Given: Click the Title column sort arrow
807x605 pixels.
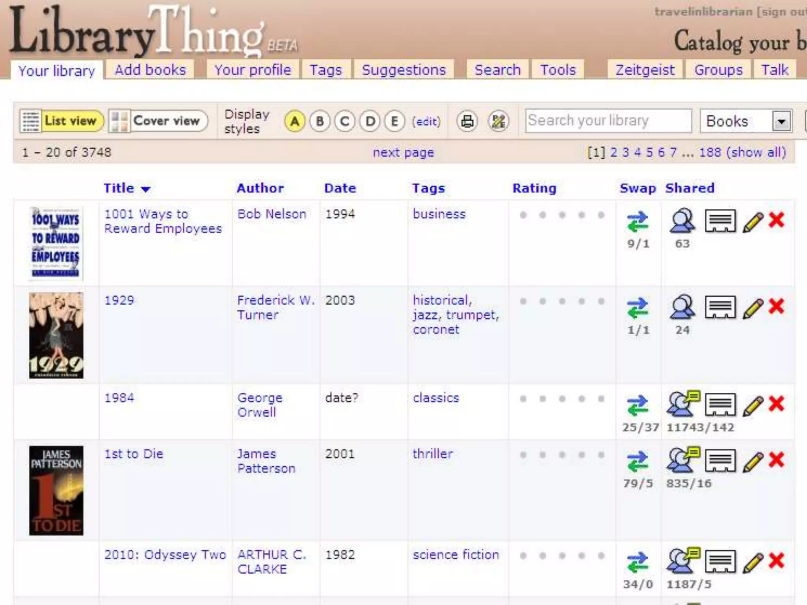Looking at the screenshot, I should coord(146,189).
